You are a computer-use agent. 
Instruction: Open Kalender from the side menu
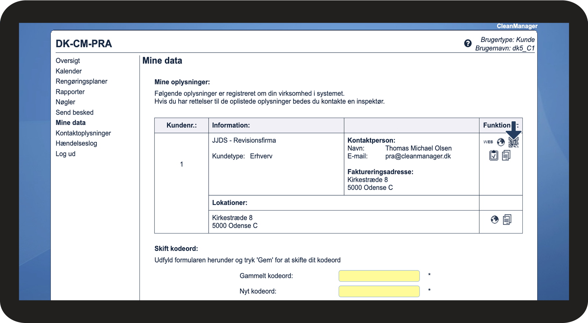tap(69, 71)
